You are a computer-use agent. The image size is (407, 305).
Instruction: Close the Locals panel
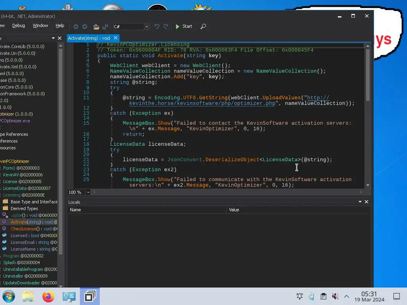pyautogui.click(x=366, y=202)
